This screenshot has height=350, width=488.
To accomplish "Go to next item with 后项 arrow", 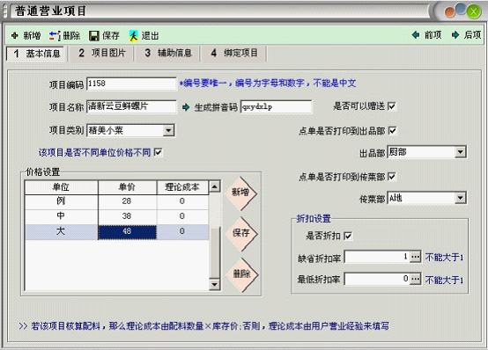I will click(x=455, y=35).
